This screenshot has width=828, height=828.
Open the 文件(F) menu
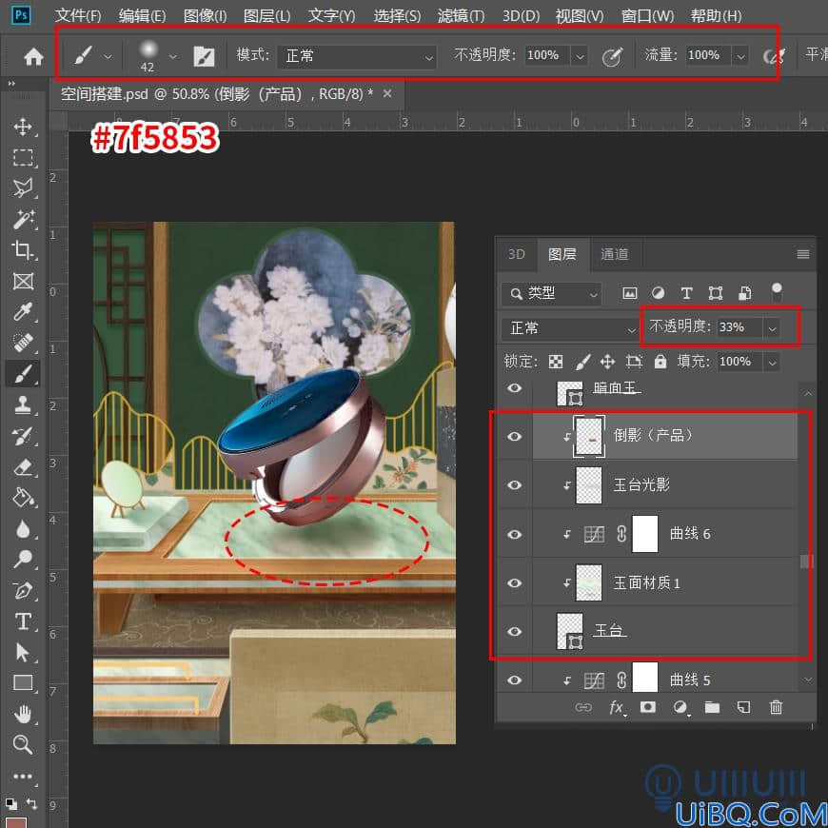[78, 15]
